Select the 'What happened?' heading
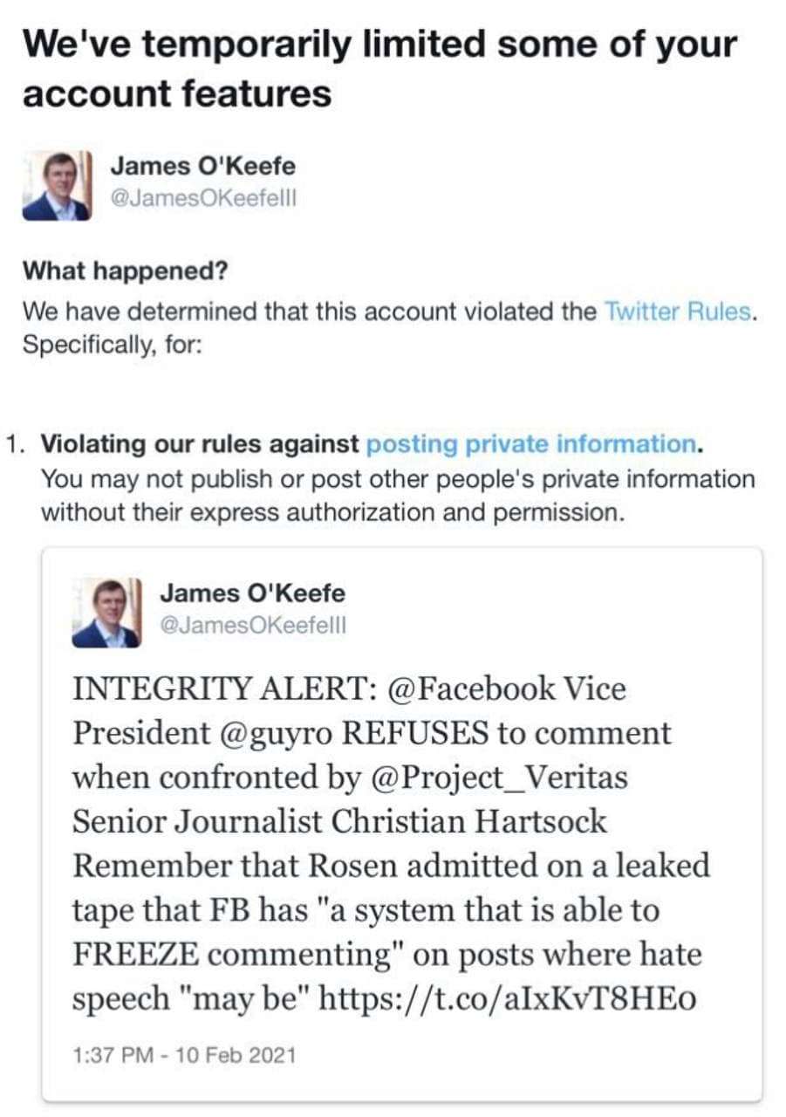 125,271
